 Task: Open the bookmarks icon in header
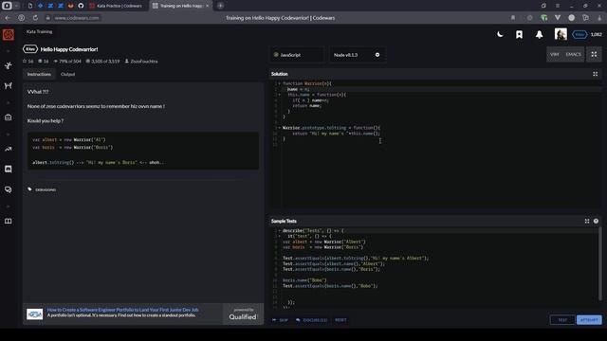click(519, 34)
